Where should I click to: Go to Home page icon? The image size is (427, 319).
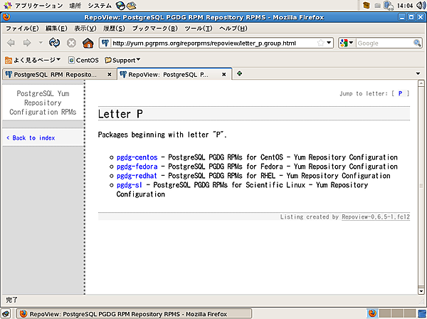tap(88, 43)
